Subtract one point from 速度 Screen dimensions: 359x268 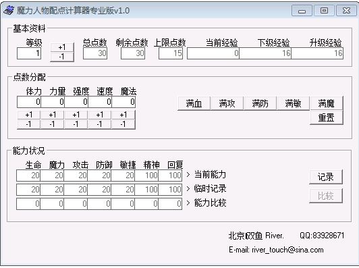click(x=100, y=124)
